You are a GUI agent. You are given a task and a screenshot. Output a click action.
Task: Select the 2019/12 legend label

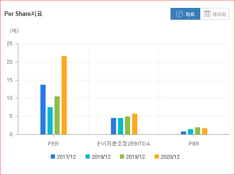[x=135, y=157]
